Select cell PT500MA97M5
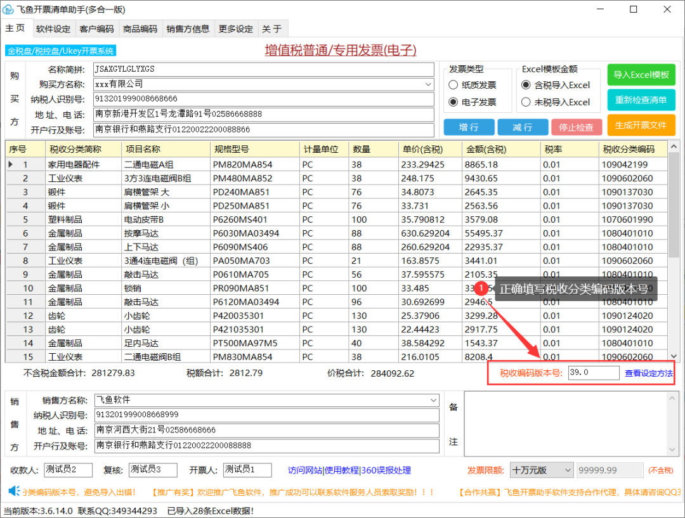The image size is (685, 518). click(x=255, y=343)
